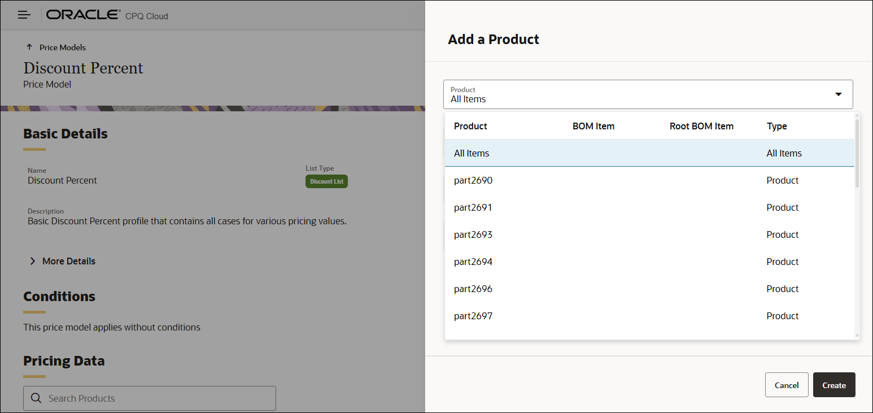Viewport: 873px width, 413px height.
Task: Choose the All Items option
Action: [472, 153]
